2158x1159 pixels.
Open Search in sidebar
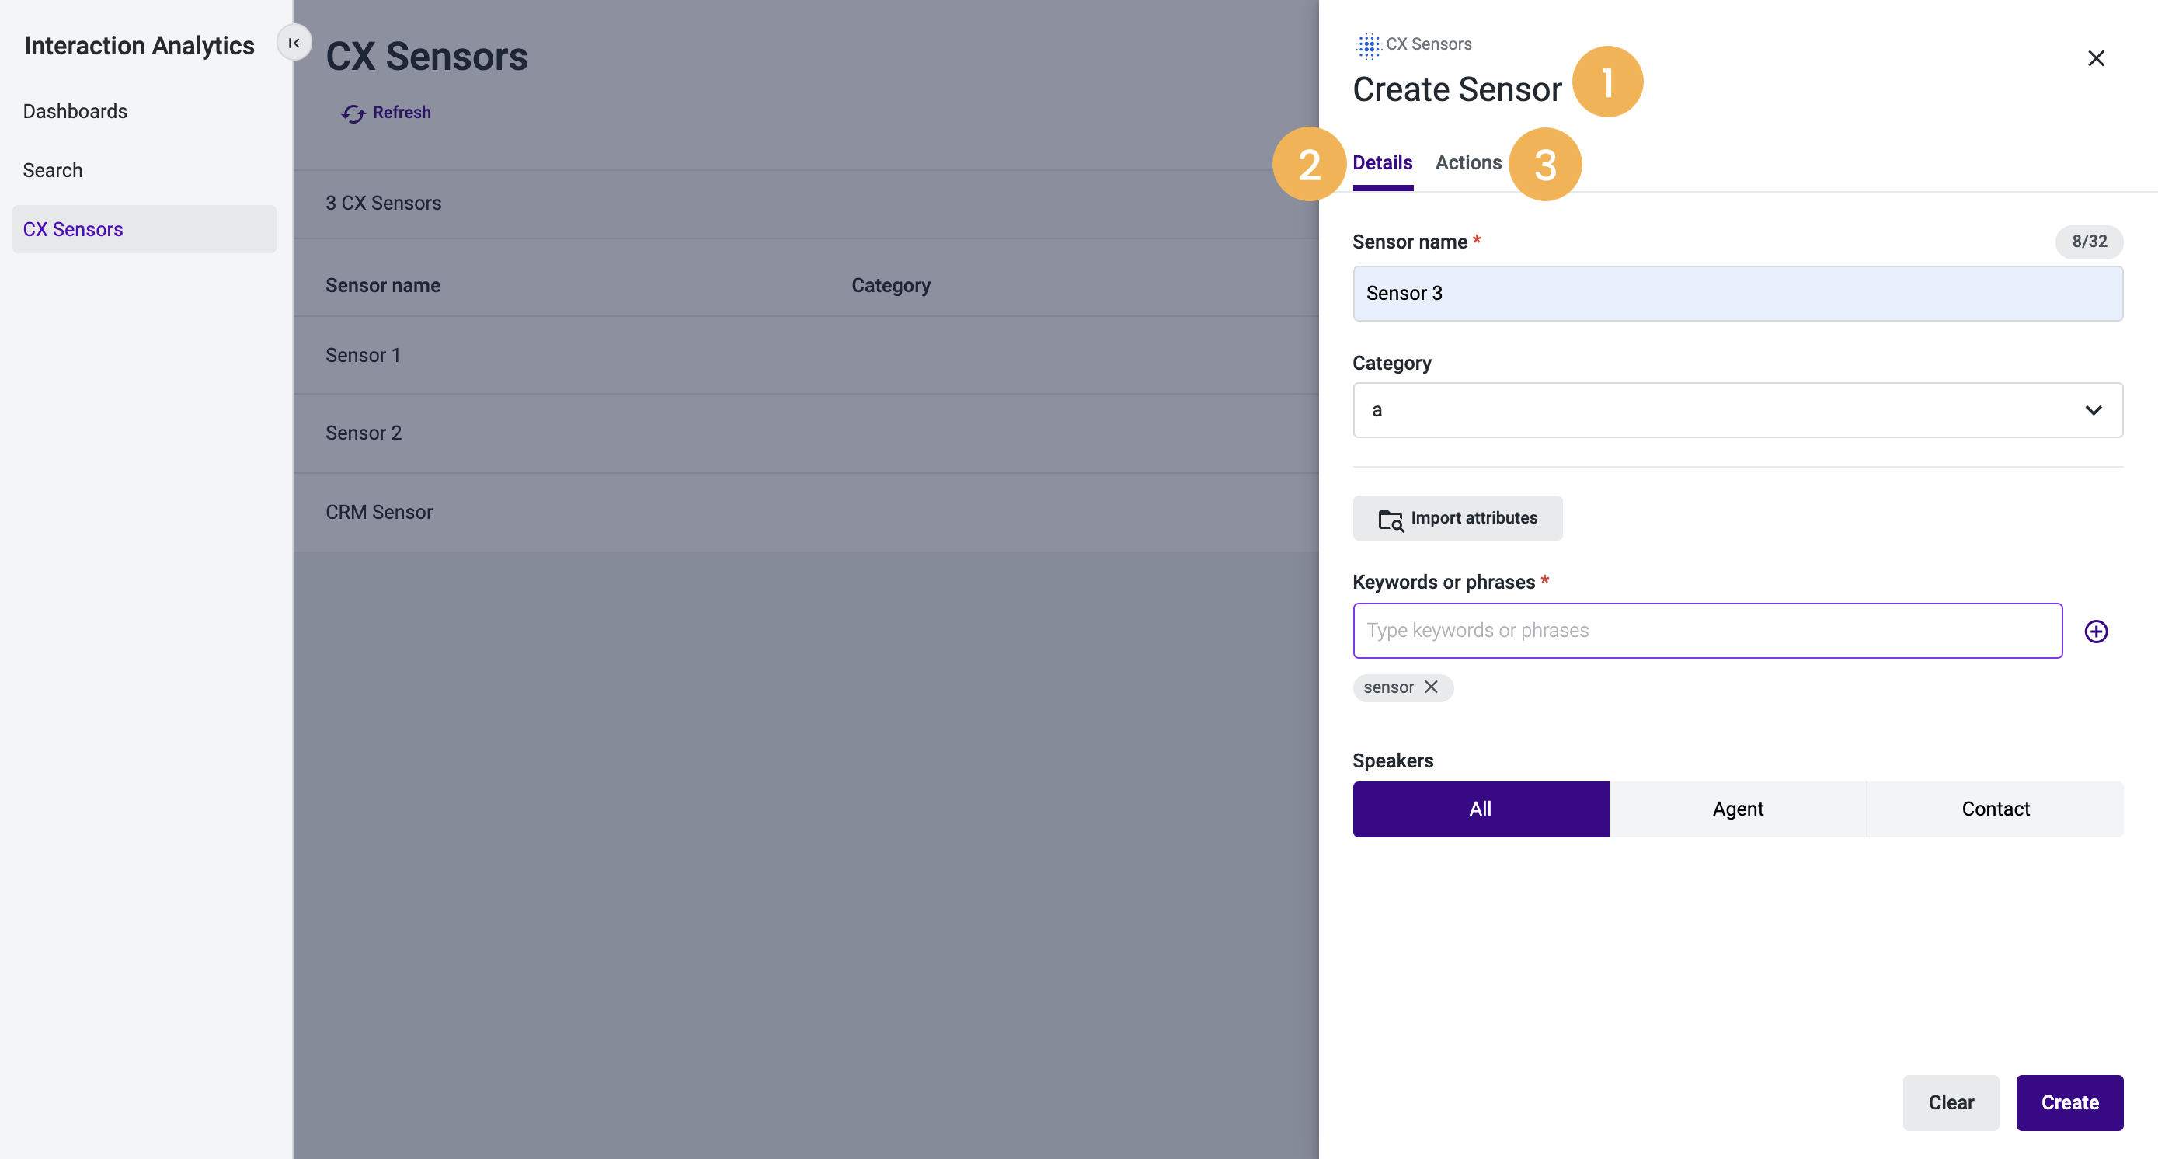coord(53,170)
